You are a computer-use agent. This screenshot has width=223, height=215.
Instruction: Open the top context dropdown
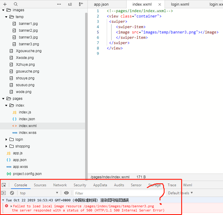pyautogui.click(x=39, y=193)
